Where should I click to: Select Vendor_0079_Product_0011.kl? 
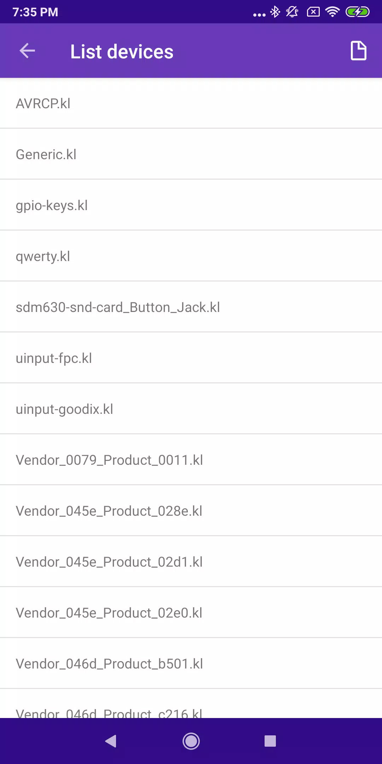191,460
